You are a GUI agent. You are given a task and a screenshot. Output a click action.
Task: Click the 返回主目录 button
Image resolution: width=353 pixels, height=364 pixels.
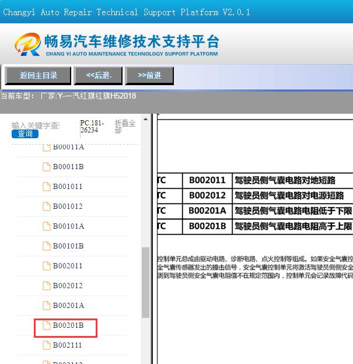(38, 75)
